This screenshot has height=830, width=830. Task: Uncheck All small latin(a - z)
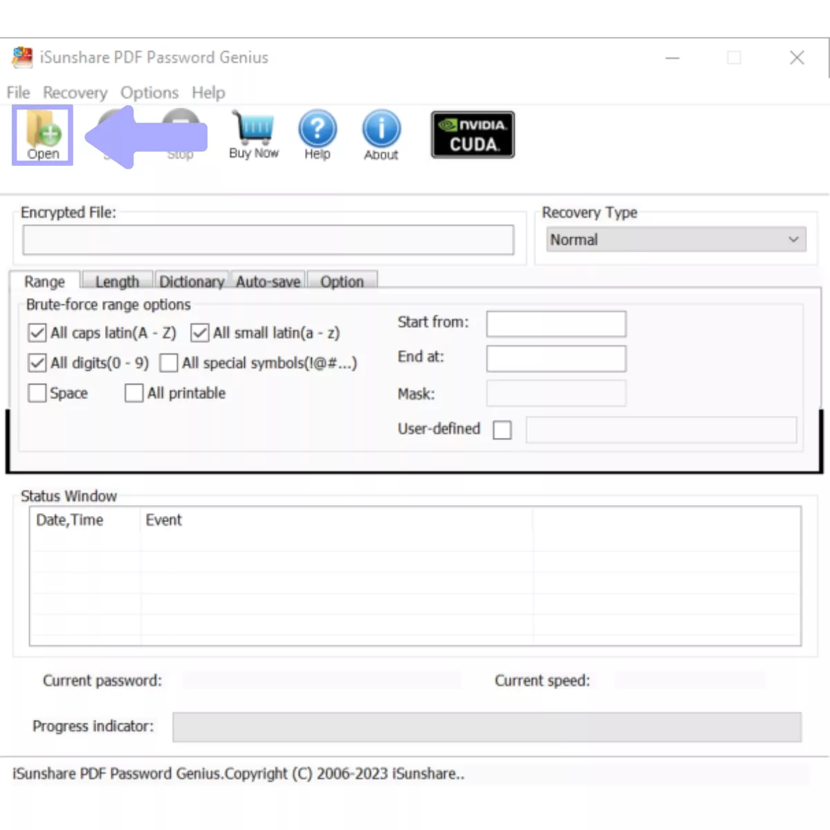(x=200, y=333)
